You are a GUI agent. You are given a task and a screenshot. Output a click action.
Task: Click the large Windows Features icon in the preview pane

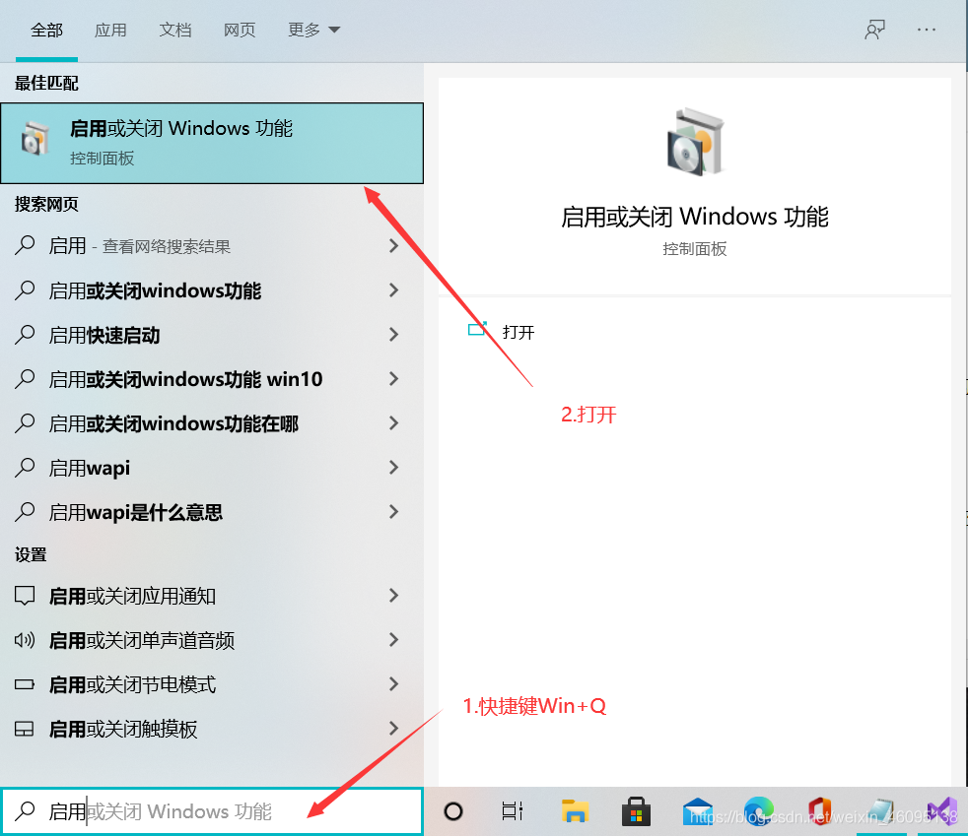click(x=695, y=141)
